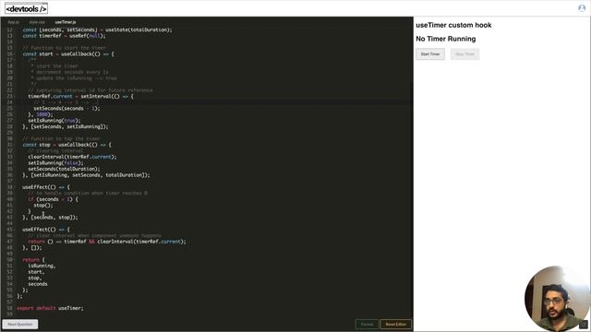Click line number 58 in gutter

pos(9,308)
